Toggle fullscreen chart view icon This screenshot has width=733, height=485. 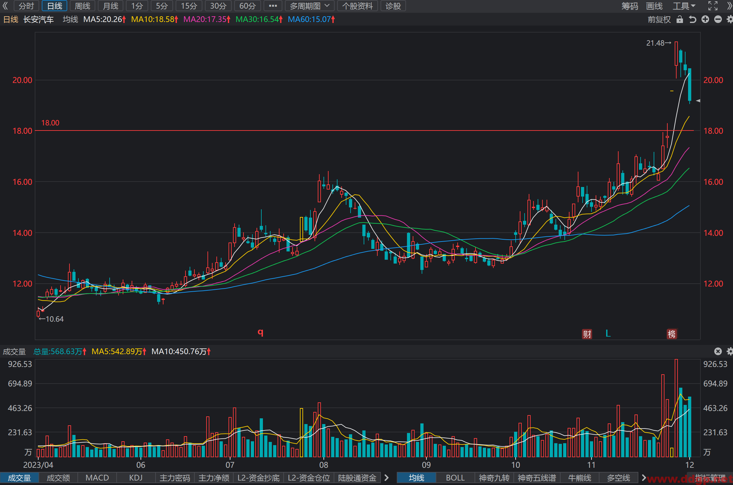[713, 6]
